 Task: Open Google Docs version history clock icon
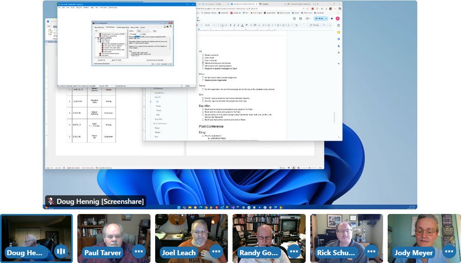point(294,18)
